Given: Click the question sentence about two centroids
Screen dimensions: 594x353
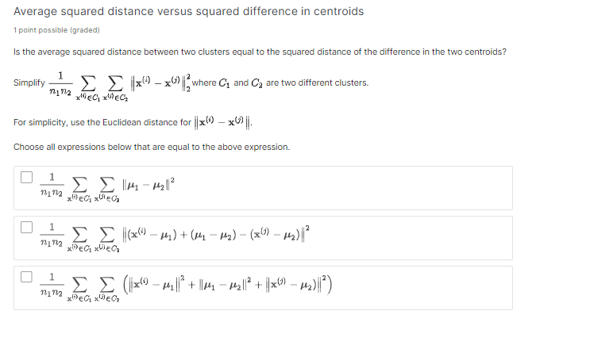Looking at the screenshot, I should coord(260,52).
